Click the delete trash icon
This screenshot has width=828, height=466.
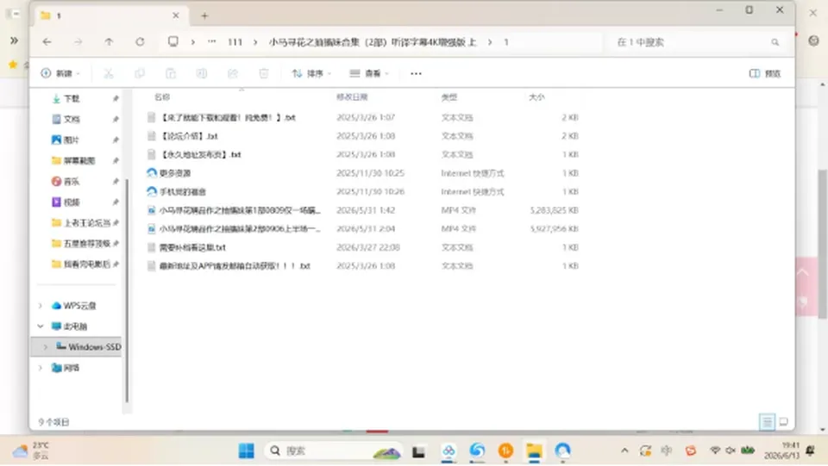[264, 73]
